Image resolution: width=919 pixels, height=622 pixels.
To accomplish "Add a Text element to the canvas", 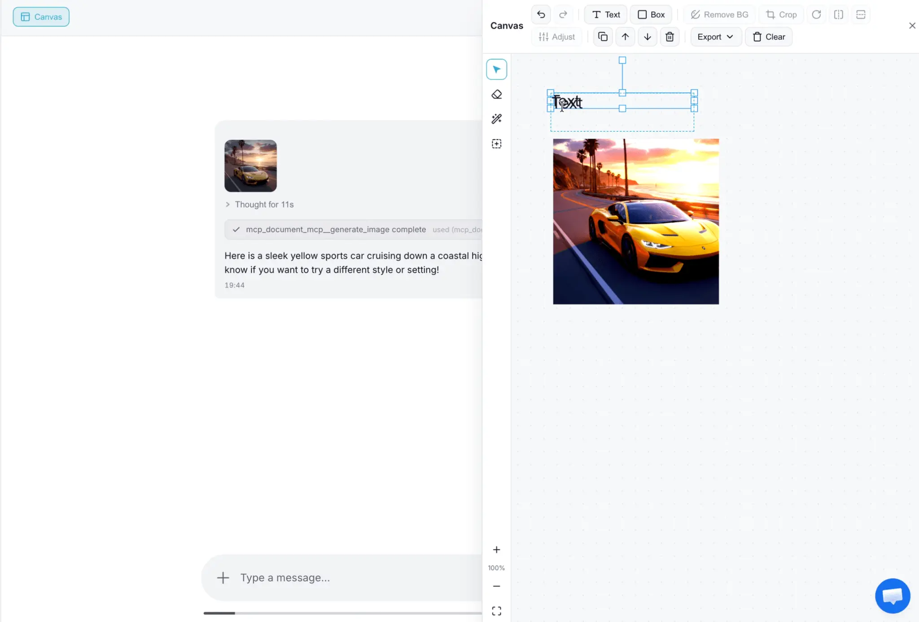I will pos(606,14).
